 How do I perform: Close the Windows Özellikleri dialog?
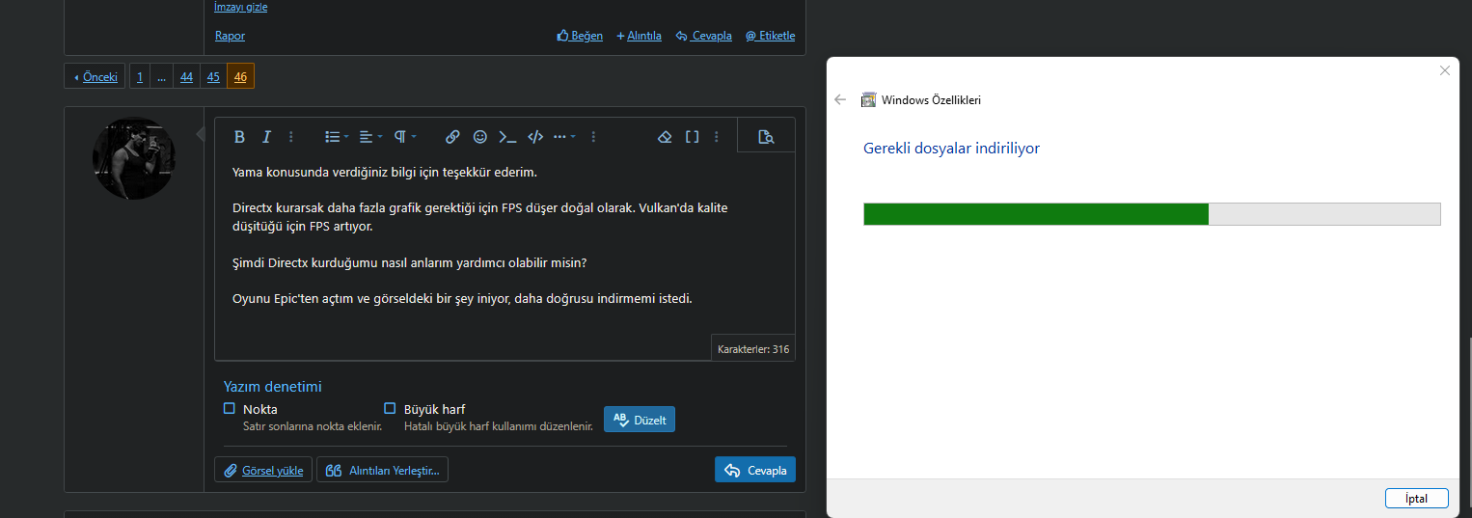point(1444,70)
